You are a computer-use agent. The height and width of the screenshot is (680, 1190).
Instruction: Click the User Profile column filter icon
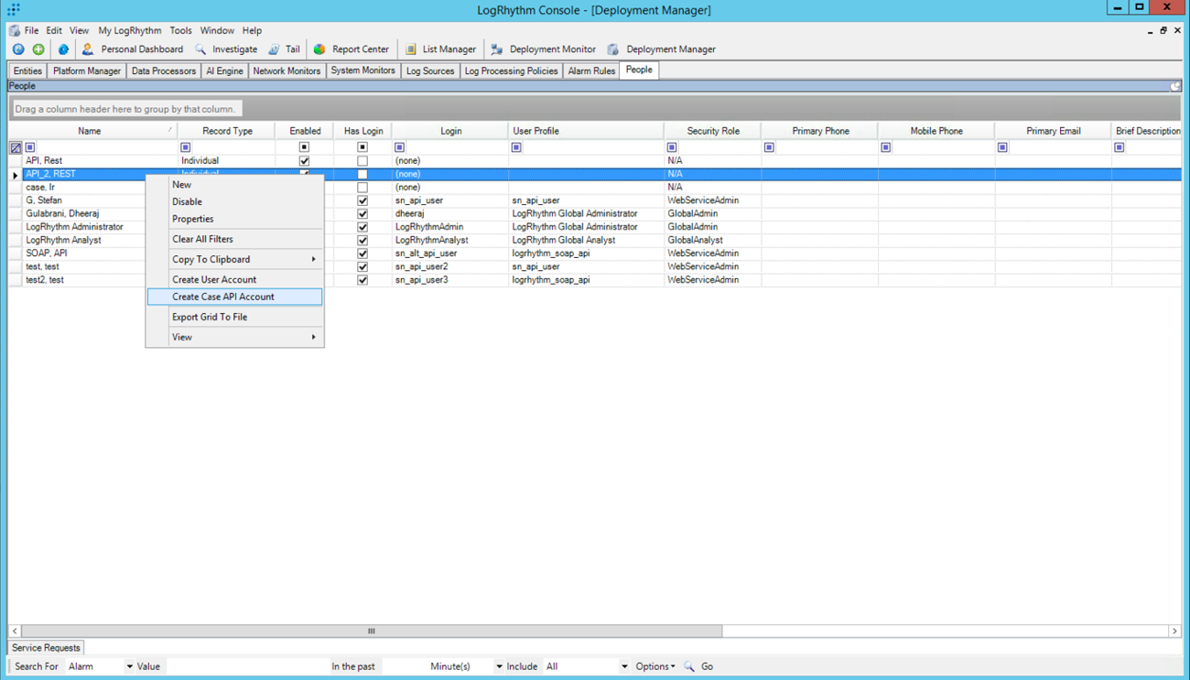[x=516, y=147]
